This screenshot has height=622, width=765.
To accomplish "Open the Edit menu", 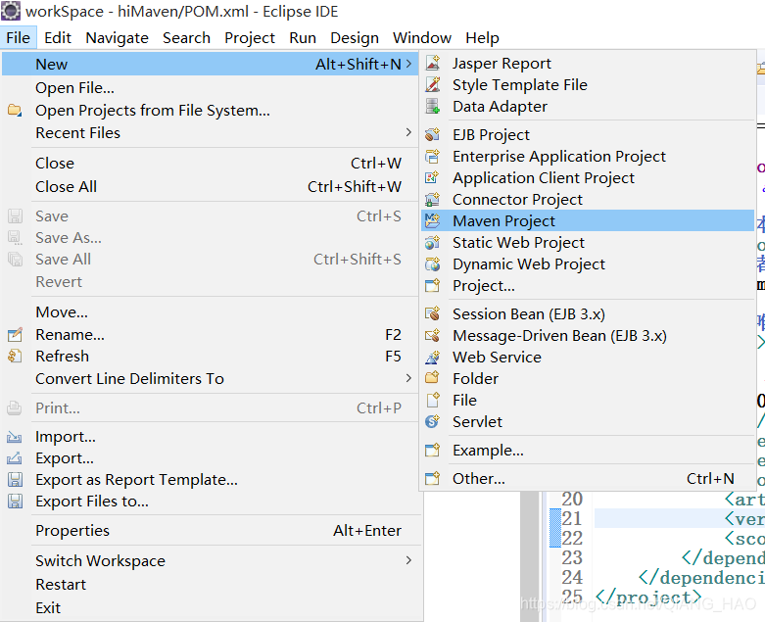I will pos(58,37).
